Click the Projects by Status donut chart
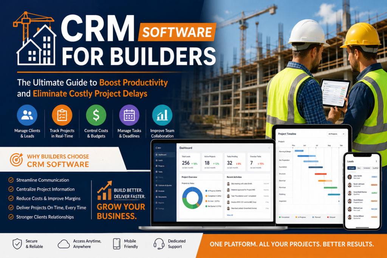 192,198
